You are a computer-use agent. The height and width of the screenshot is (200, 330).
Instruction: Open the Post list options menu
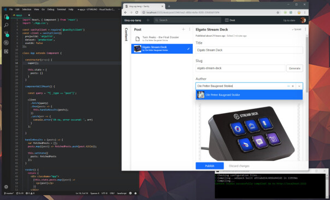(x=190, y=30)
